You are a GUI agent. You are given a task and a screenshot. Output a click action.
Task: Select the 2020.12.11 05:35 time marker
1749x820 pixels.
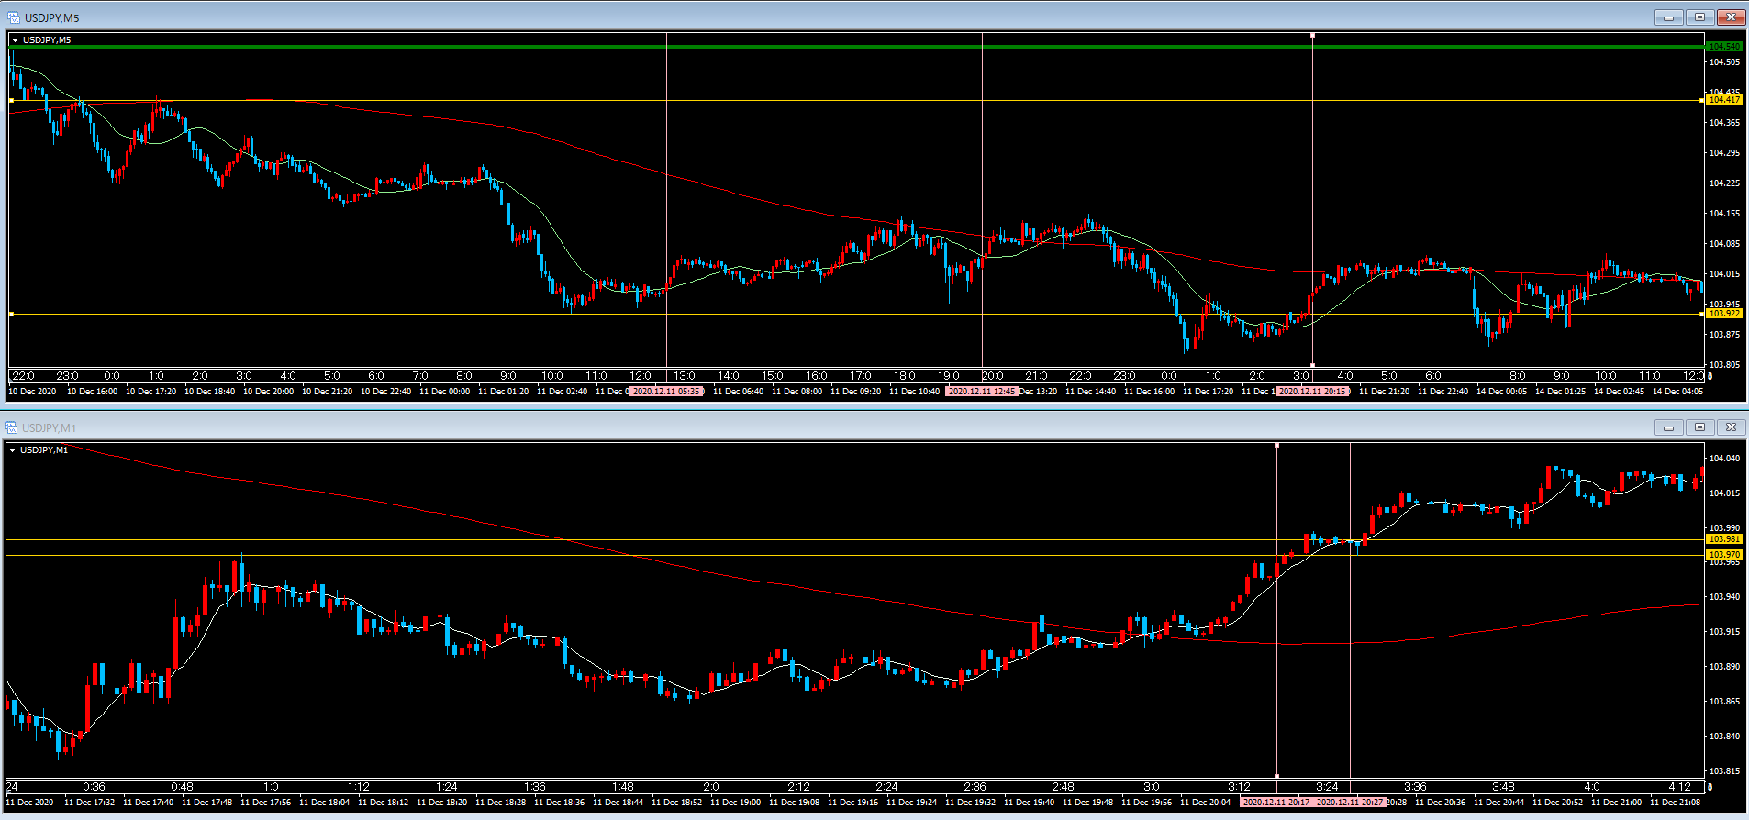pos(667,392)
